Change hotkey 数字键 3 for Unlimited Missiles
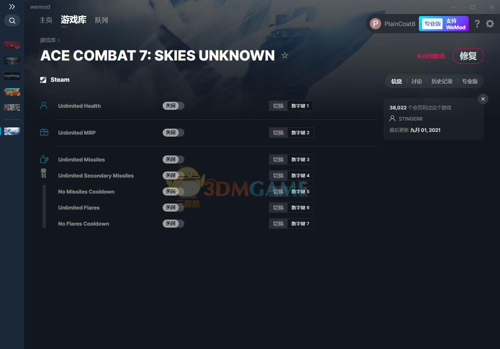The width and height of the screenshot is (500, 349). [300, 159]
